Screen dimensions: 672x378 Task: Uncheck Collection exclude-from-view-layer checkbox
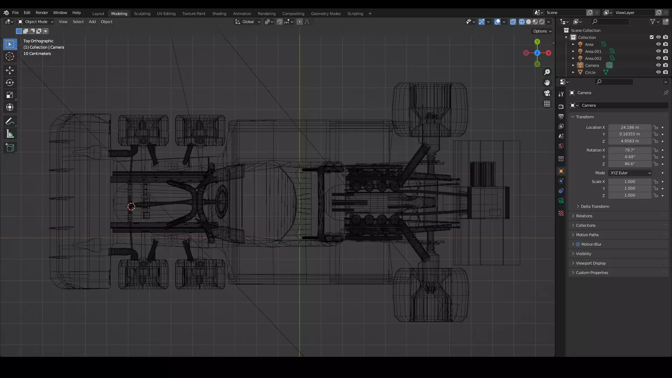pyautogui.click(x=652, y=37)
